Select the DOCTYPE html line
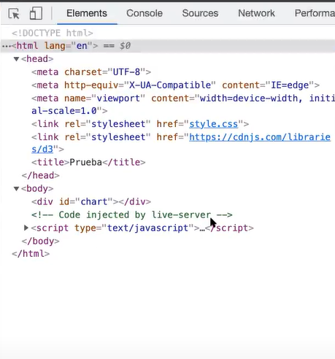 pos(53,33)
